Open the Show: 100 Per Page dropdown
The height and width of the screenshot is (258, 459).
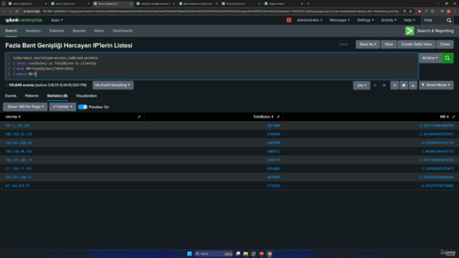coord(25,107)
